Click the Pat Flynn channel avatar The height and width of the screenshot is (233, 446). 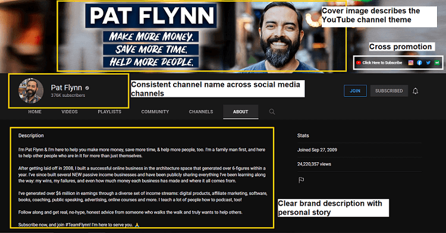coord(31,90)
